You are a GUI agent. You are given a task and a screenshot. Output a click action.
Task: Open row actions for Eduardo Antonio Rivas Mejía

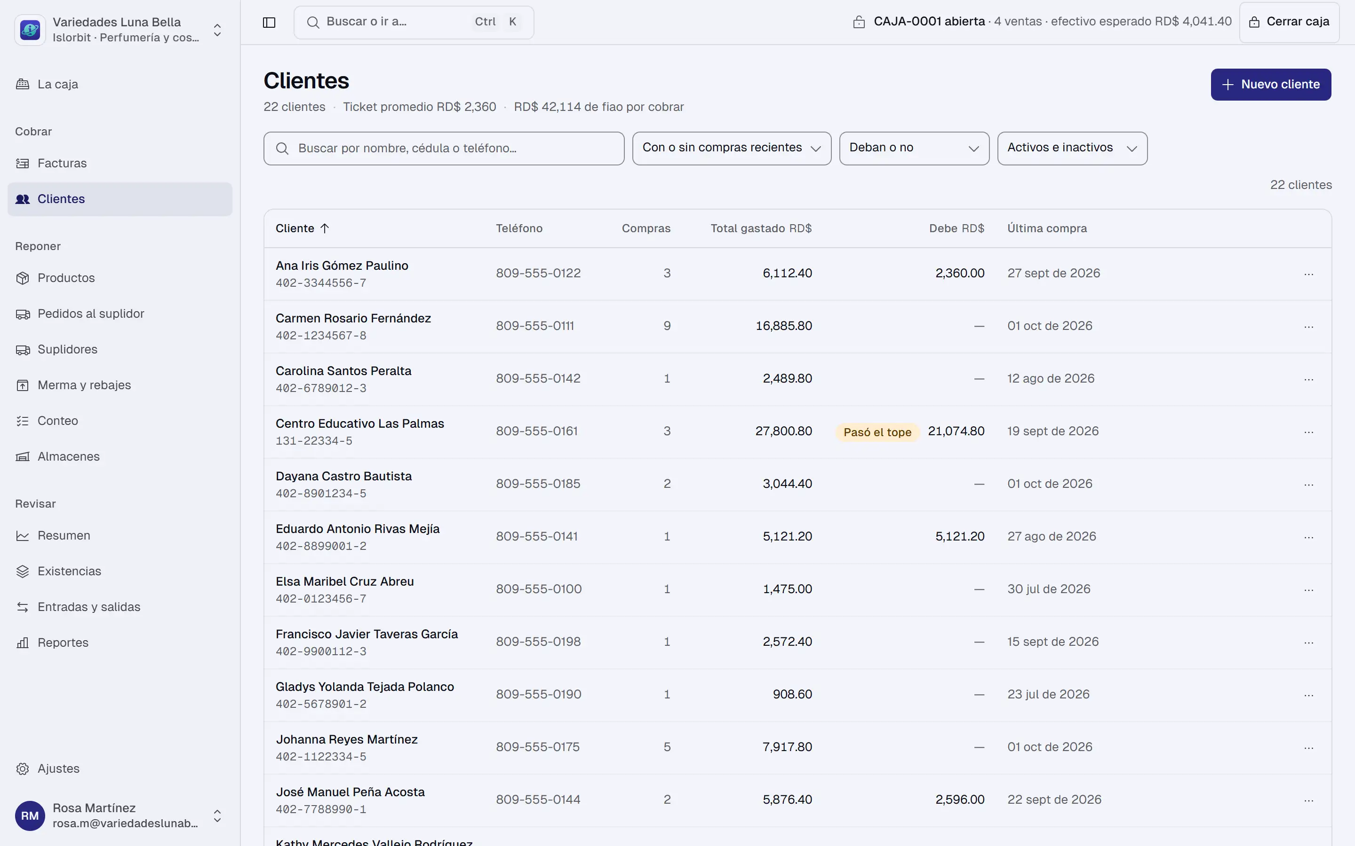tap(1308, 537)
